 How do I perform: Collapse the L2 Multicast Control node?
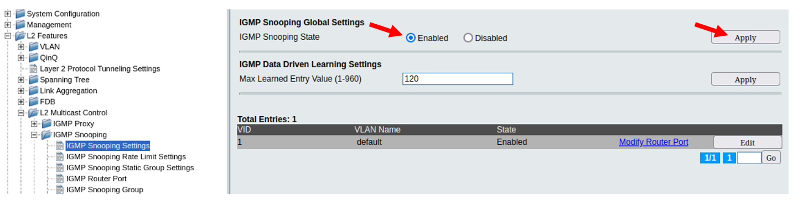(x=21, y=113)
